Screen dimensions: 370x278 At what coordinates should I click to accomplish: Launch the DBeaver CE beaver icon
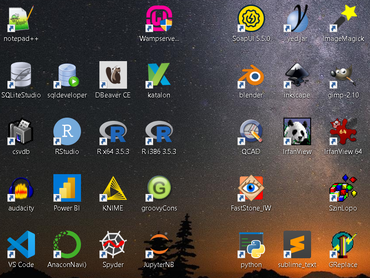tap(113, 75)
